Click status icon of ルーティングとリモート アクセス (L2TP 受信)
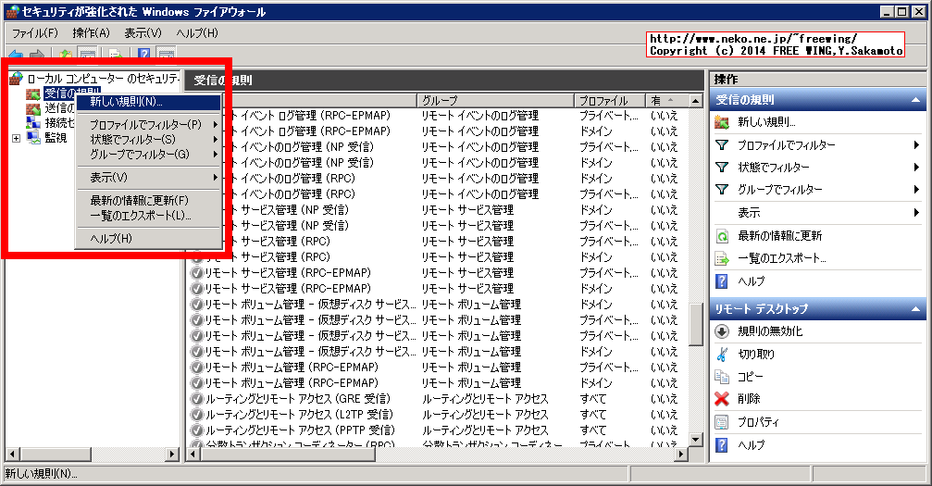This screenshot has height=486, width=932. pyautogui.click(x=197, y=415)
